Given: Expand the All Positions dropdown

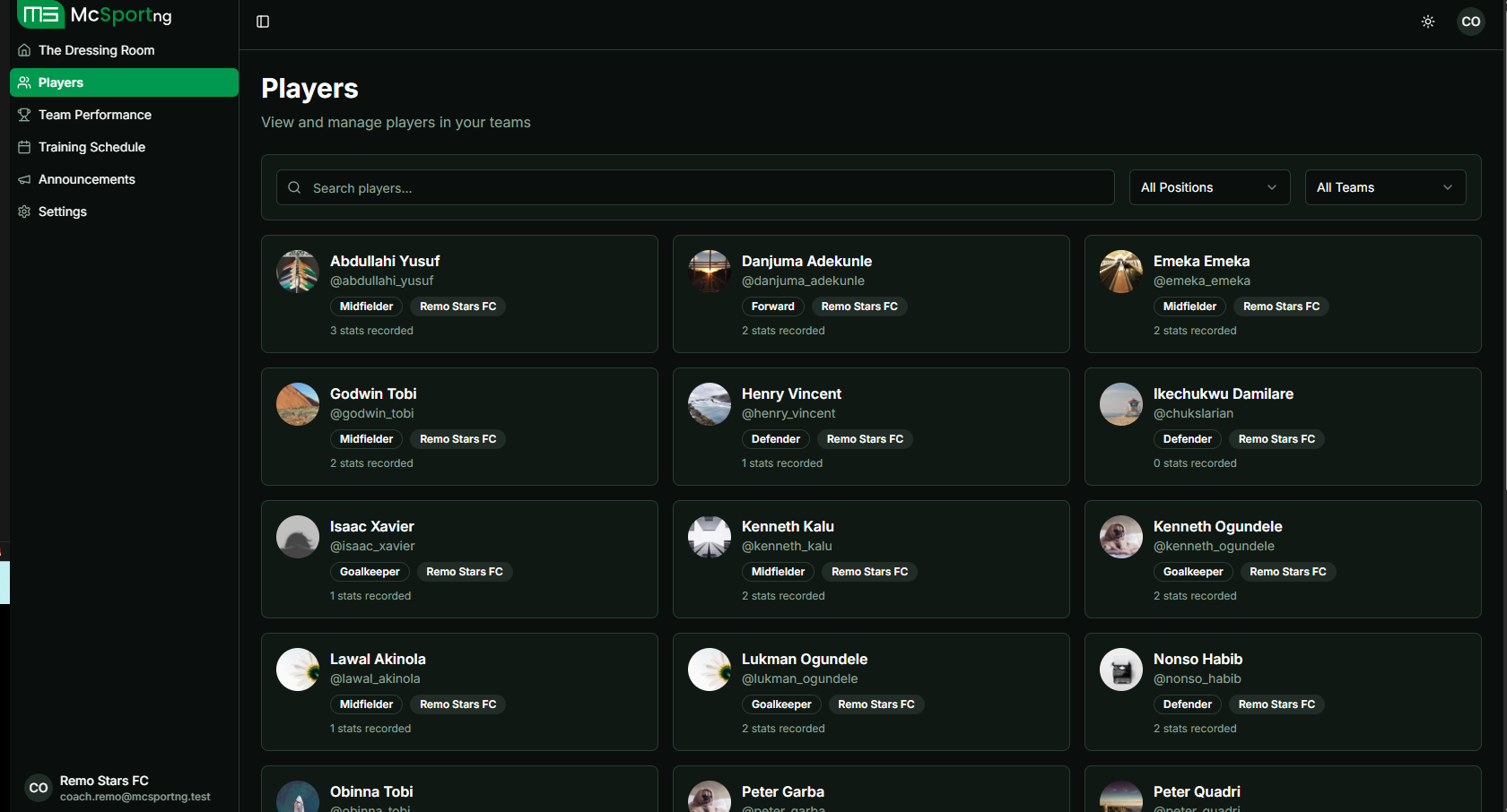Looking at the screenshot, I should [x=1208, y=187].
